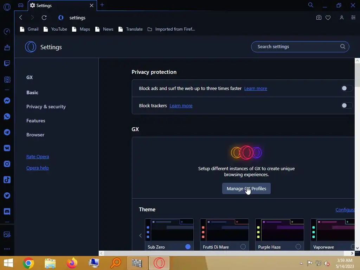360x270 pixels.
Task: Open Telegram in the sidebar
Action: pyautogui.click(x=7, y=132)
